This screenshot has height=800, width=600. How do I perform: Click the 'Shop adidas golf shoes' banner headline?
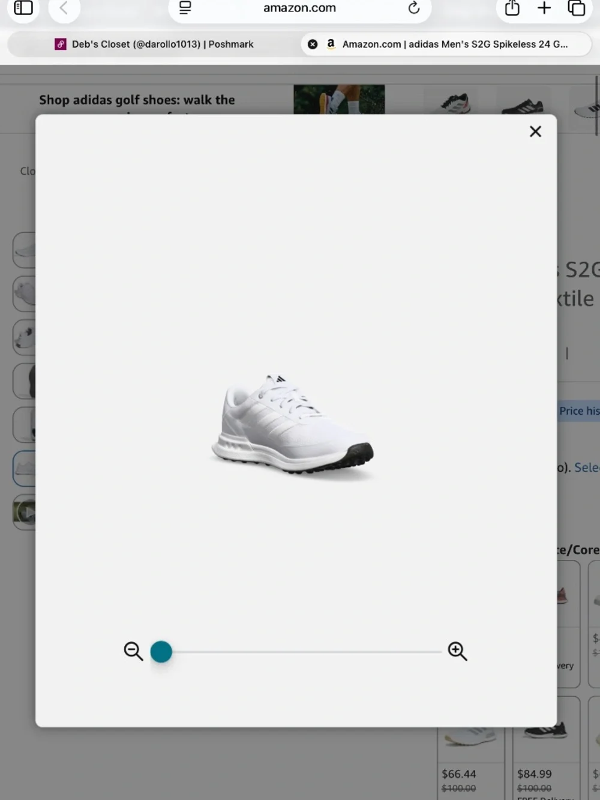137,100
